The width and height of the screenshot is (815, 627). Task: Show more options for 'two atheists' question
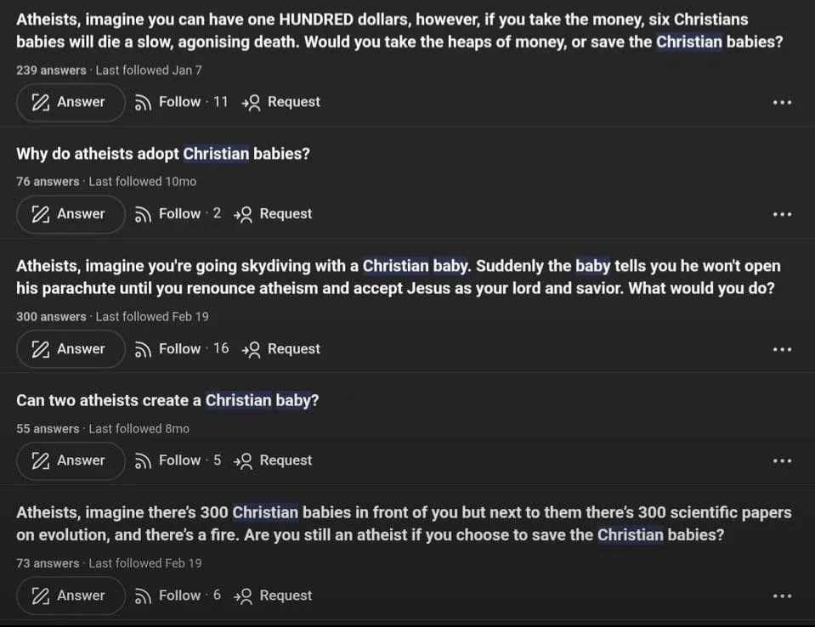[x=782, y=460]
